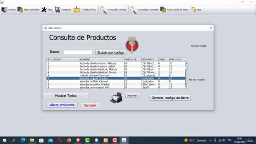Select row tubo de abasto inodoro Metuza
The width and height of the screenshot is (256, 144).
(x=116, y=63)
